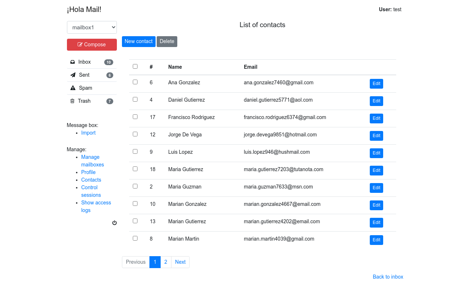Follow the Back to inbox link

coord(388,277)
